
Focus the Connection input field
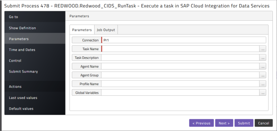point(184,40)
